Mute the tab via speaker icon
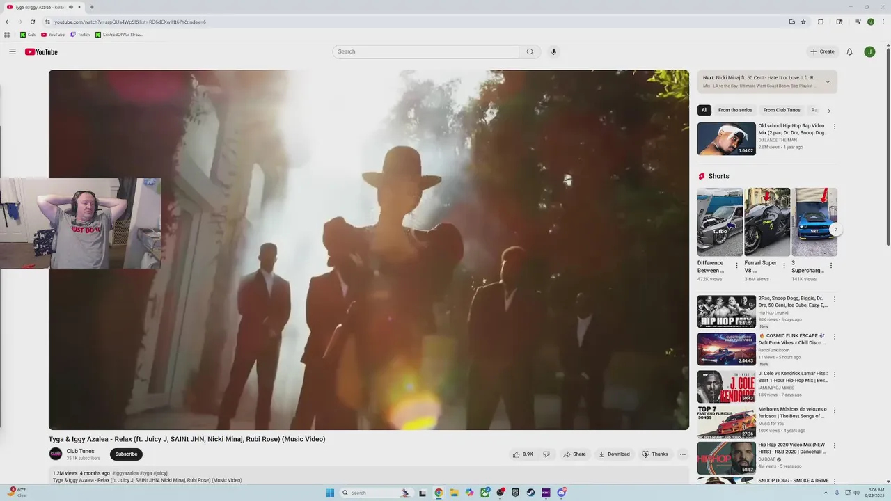The height and width of the screenshot is (501, 891). click(71, 7)
